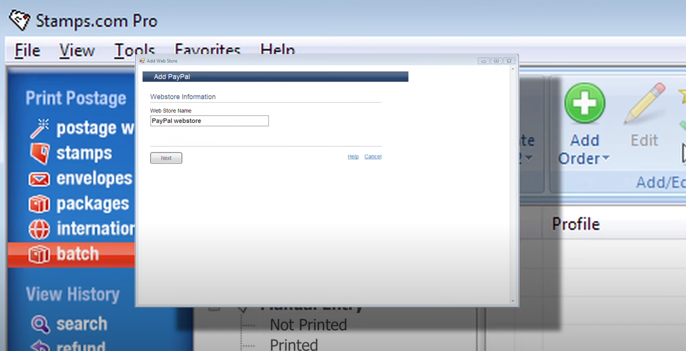Click the Stamps.com Pro logo icon

click(20, 20)
